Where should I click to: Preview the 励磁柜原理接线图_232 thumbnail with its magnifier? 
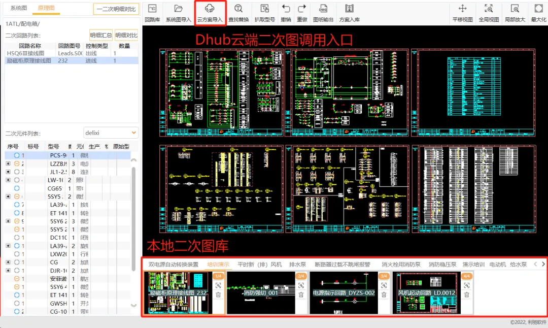coord(218,286)
